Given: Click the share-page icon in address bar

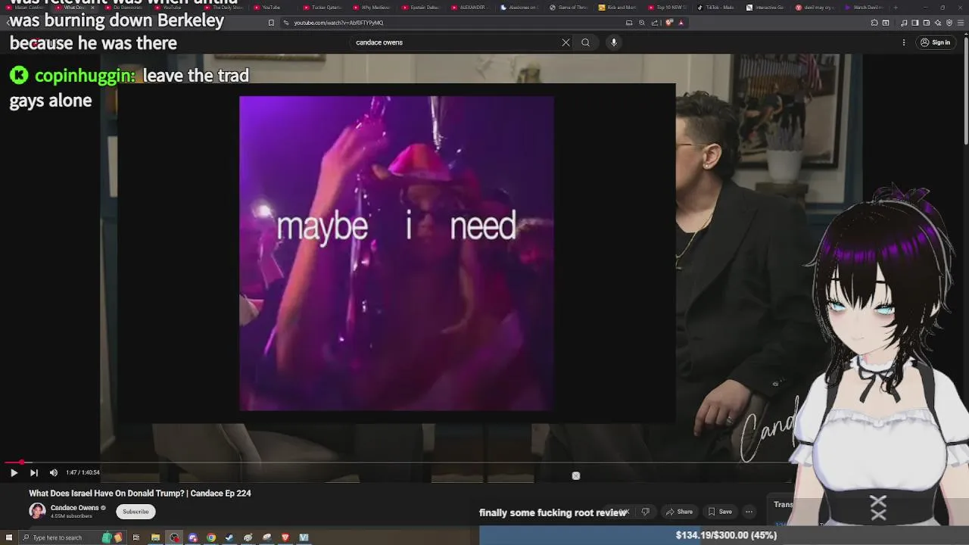Looking at the screenshot, I should click(655, 23).
